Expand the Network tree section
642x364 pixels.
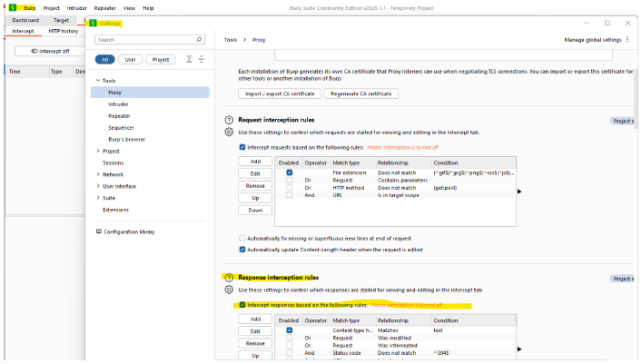point(98,174)
